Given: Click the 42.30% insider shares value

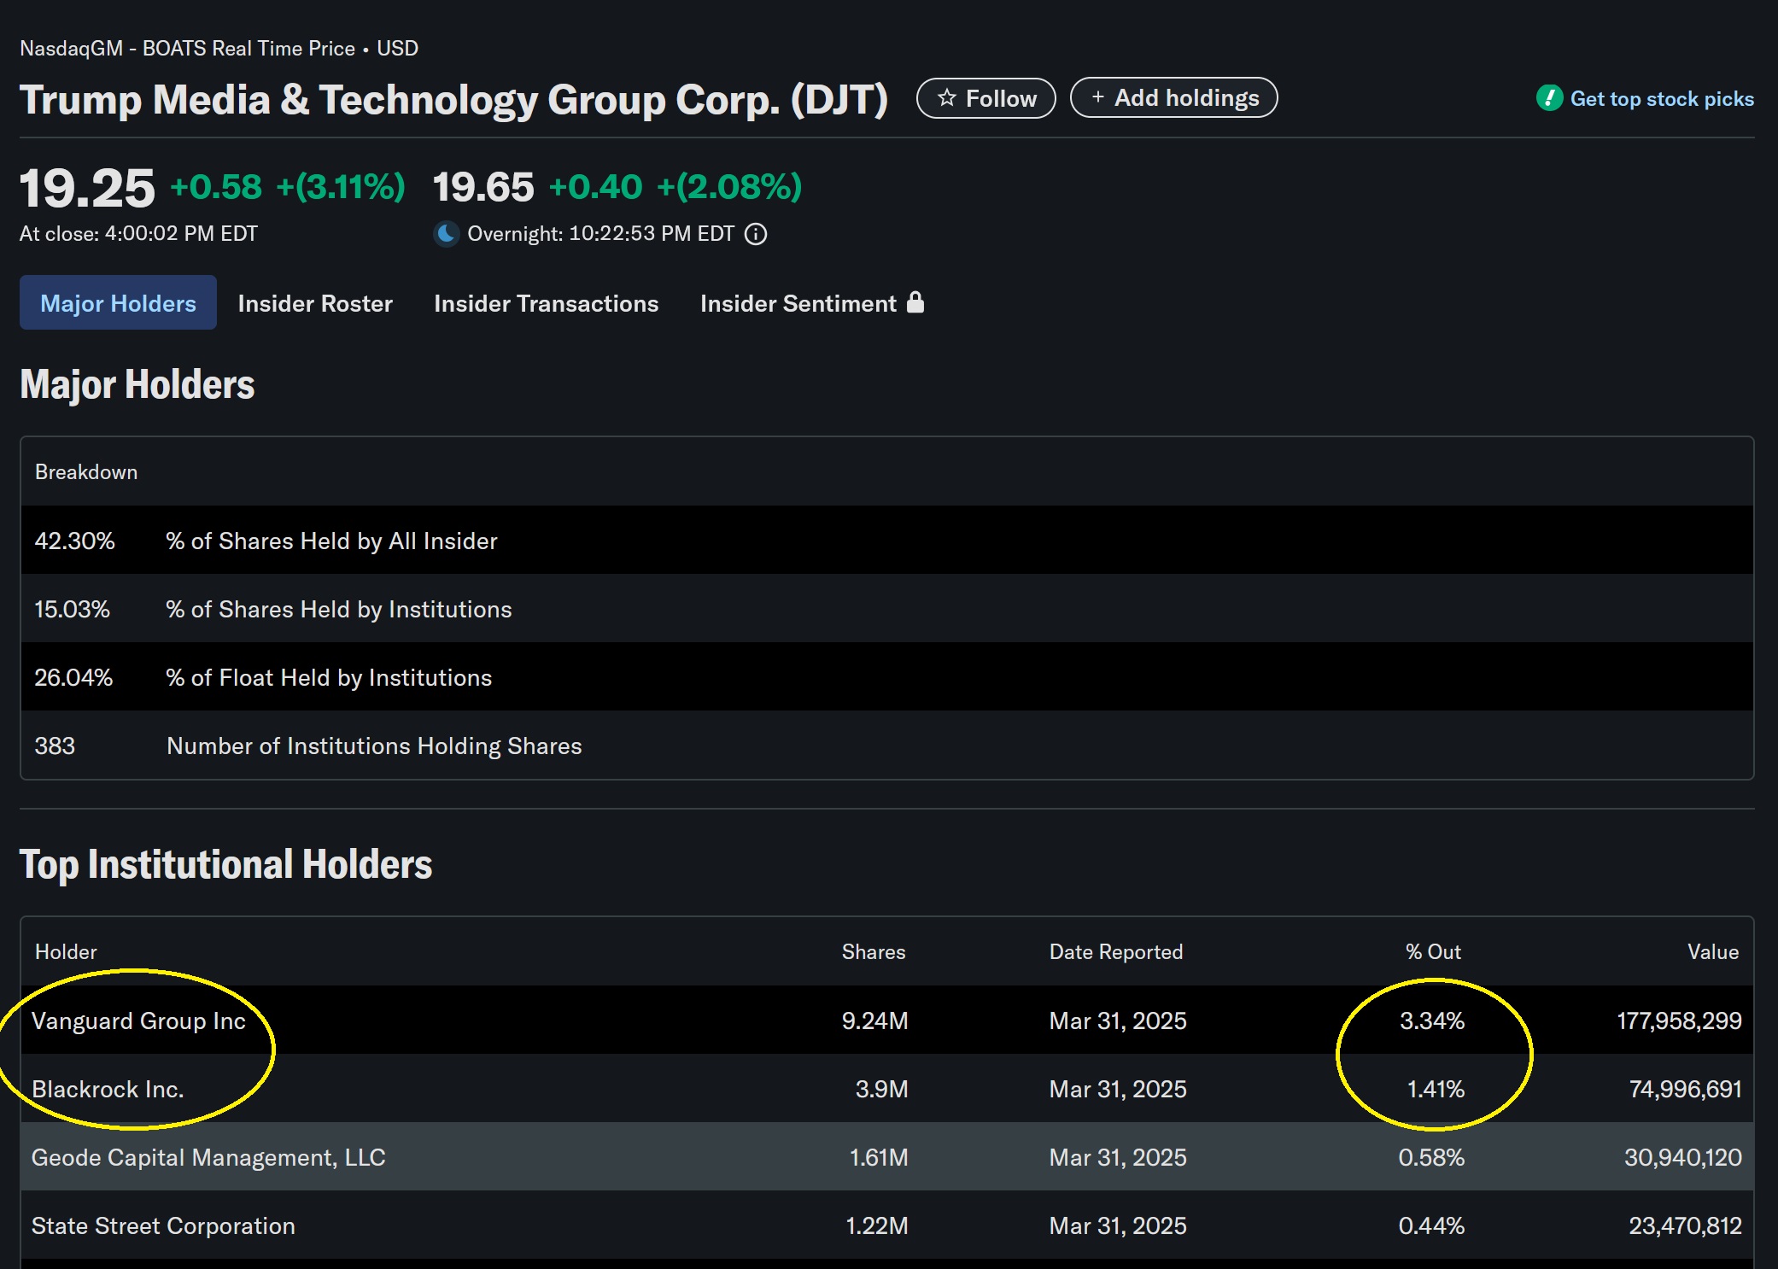Looking at the screenshot, I should click(x=74, y=541).
